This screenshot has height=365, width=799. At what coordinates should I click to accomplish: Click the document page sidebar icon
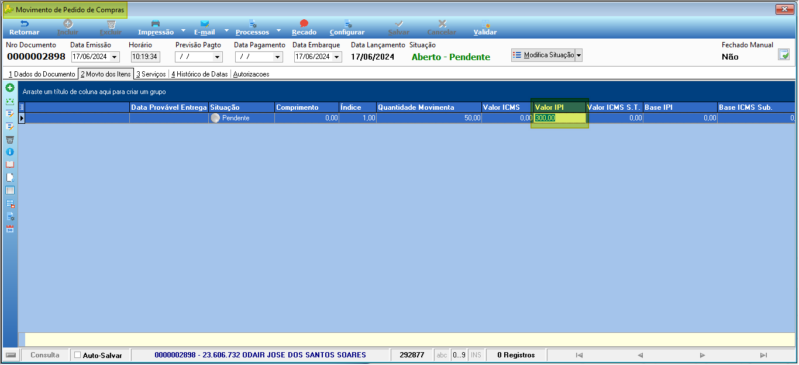10,178
